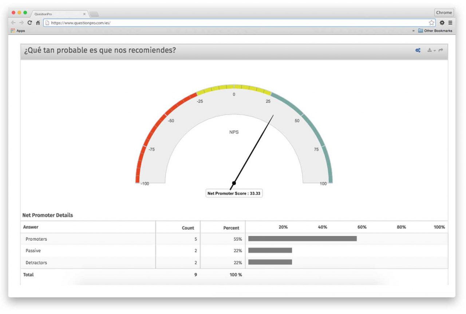The image size is (466, 314).
Task: Share the report via the export arrow icon
Action: click(x=440, y=50)
